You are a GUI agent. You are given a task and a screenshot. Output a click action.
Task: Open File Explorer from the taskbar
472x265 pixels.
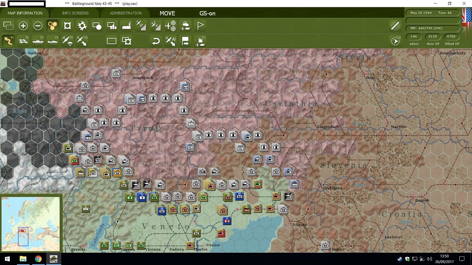pyautogui.click(x=23, y=259)
